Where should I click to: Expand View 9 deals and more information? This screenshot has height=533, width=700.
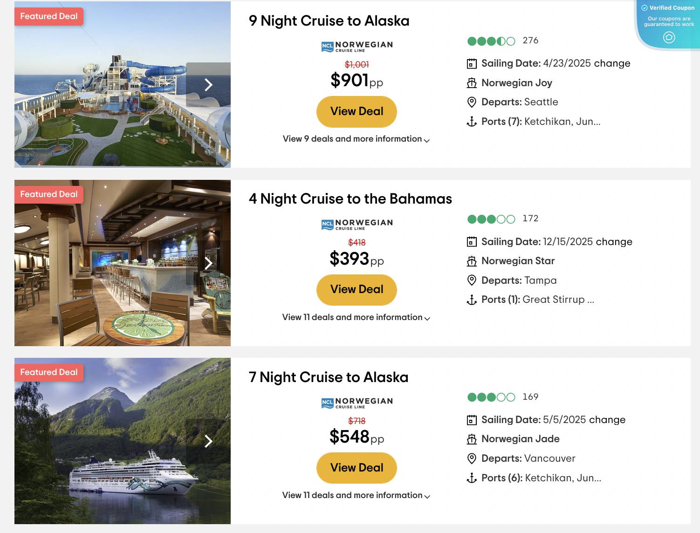357,139
